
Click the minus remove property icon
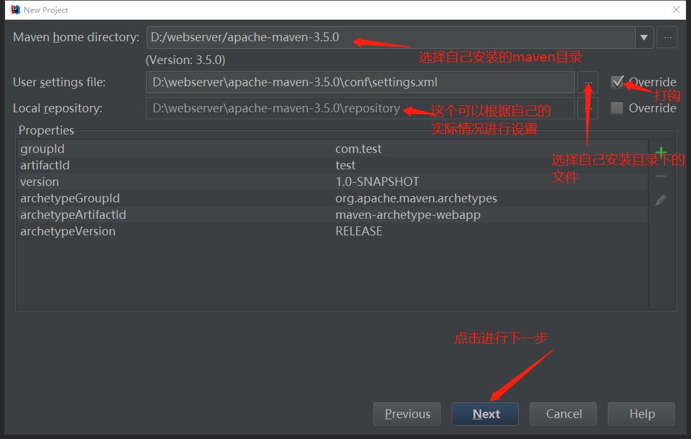point(661,176)
